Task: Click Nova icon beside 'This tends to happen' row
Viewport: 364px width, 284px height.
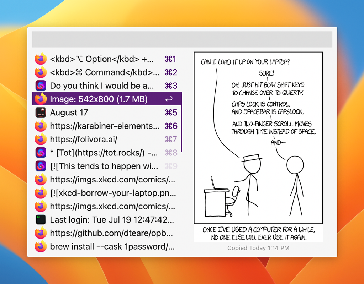Action: [x=41, y=166]
